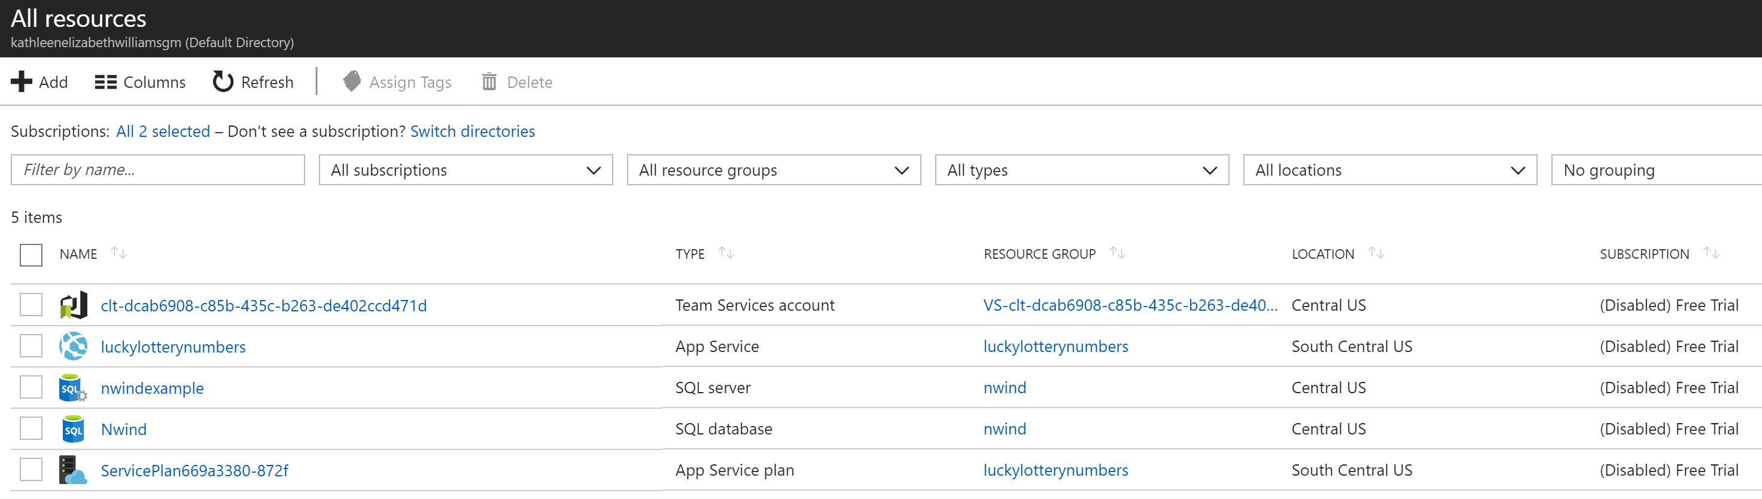
Task: Open the nwindexample resource link
Action: point(152,388)
